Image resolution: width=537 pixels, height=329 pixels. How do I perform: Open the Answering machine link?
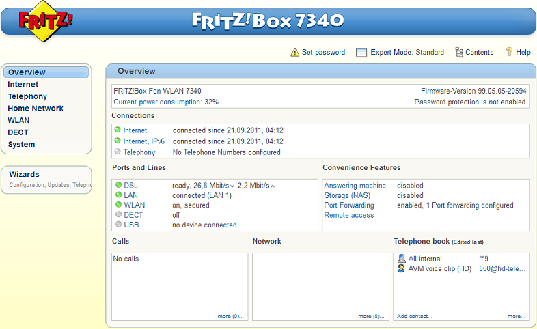pos(355,186)
